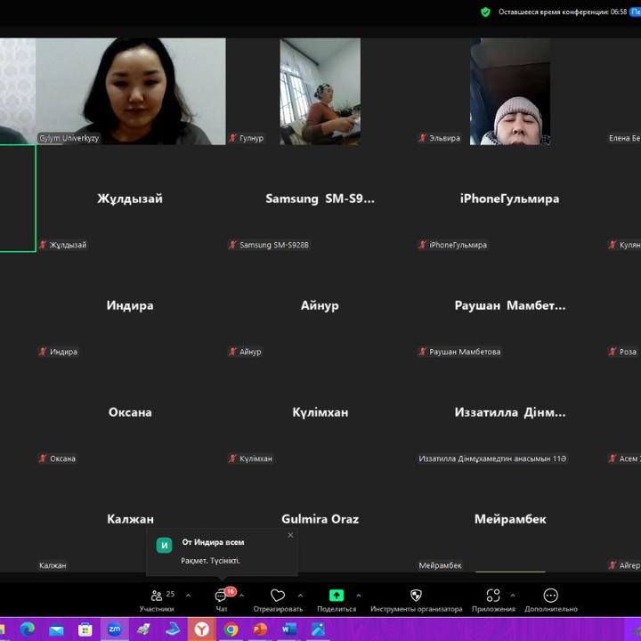This screenshot has height=641, width=641.
Task: Close the chat notification from Индира
Action: [x=290, y=535]
